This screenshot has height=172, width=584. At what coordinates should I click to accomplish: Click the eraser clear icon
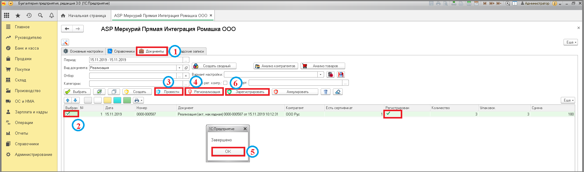pos(338,92)
